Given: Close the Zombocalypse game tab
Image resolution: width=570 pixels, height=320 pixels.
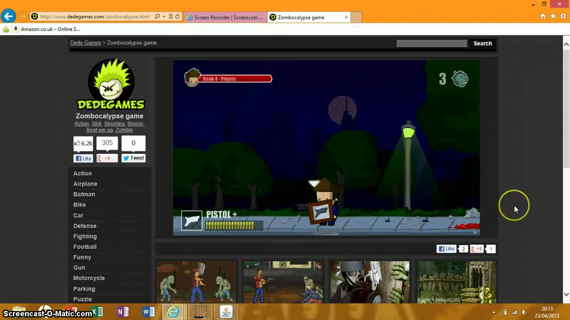Looking at the screenshot, I should point(346,17).
